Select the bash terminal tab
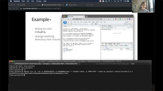The image size is (163, 91). point(115,64)
